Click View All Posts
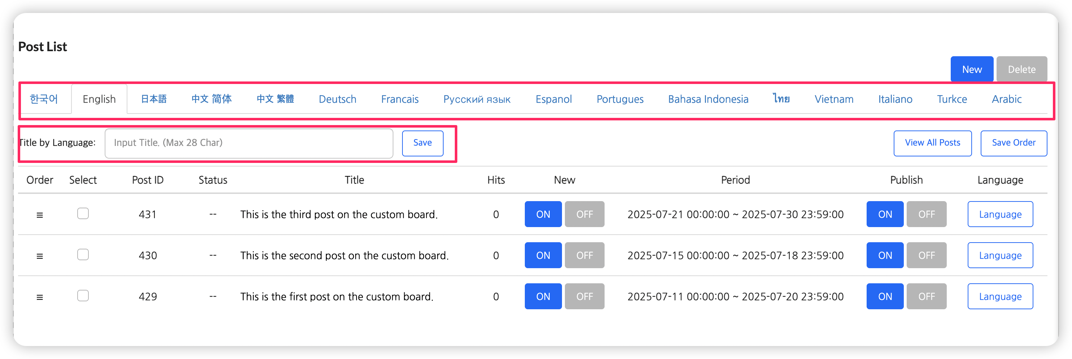 click(x=932, y=143)
